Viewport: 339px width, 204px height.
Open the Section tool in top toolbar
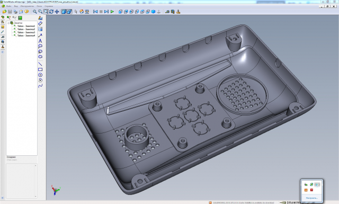pyautogui.click(x=173, y=12)
